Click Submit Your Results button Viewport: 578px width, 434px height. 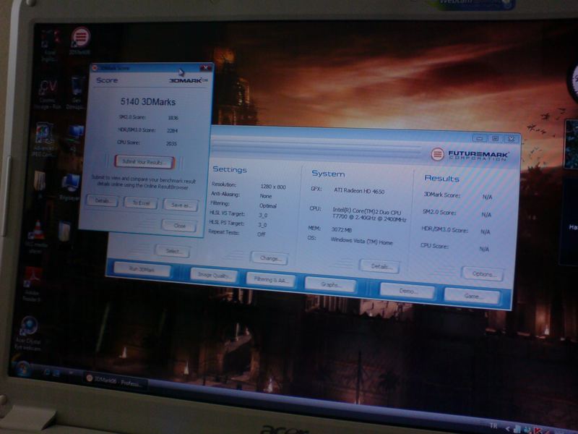pos(144,161)
